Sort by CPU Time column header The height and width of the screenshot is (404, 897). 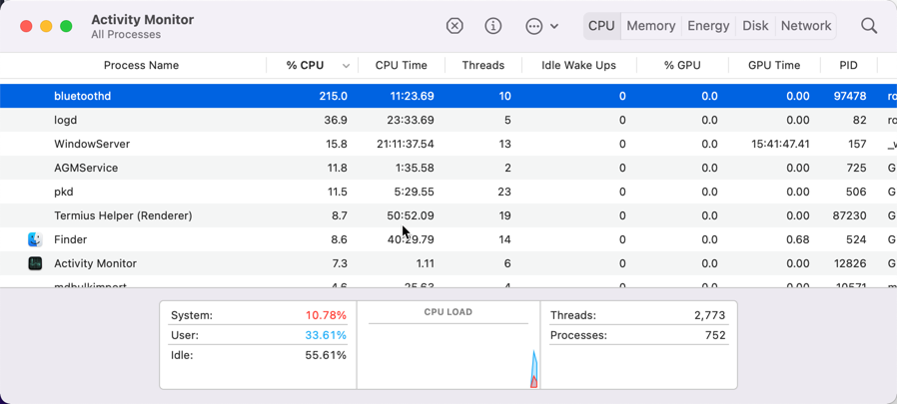[x=401, y=66]
